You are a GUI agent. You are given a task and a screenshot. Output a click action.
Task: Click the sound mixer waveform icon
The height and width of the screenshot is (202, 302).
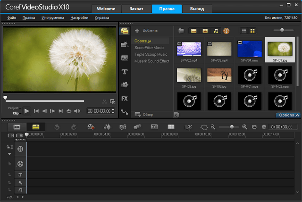(x=107, y=127)
